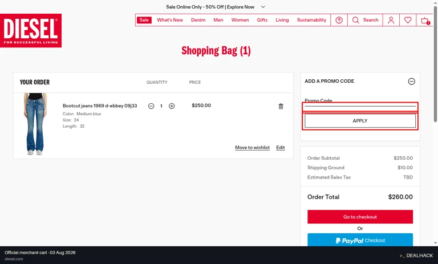Decrease jeans quantity with minus
The width and height of the screenshot is (438, 264).
point(151,106)
